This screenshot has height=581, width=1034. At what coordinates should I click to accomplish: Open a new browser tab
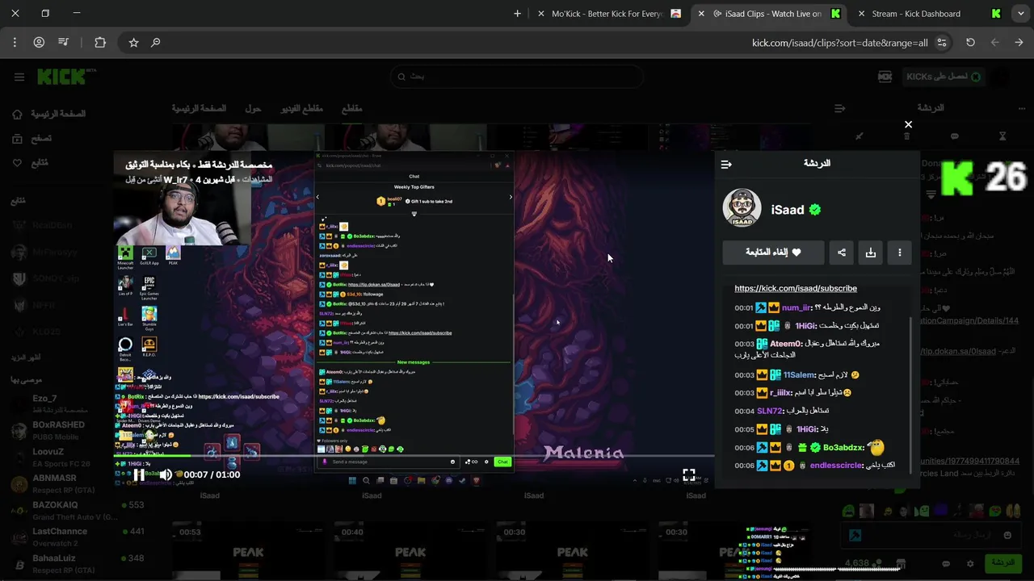coord(518,14)
